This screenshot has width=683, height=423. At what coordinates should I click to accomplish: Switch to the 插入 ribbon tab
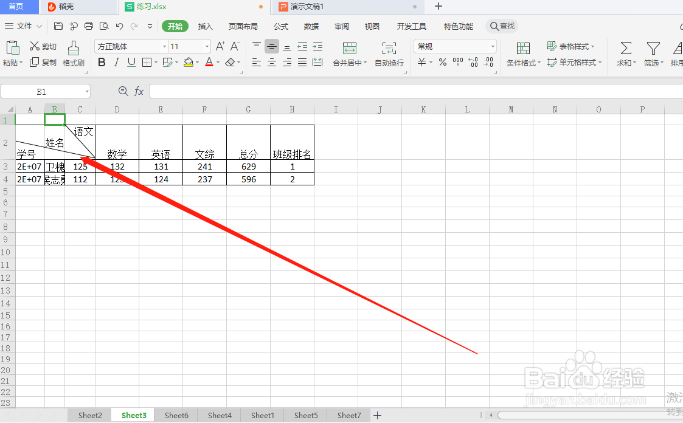pyautogui.click(x=205, y=27)
